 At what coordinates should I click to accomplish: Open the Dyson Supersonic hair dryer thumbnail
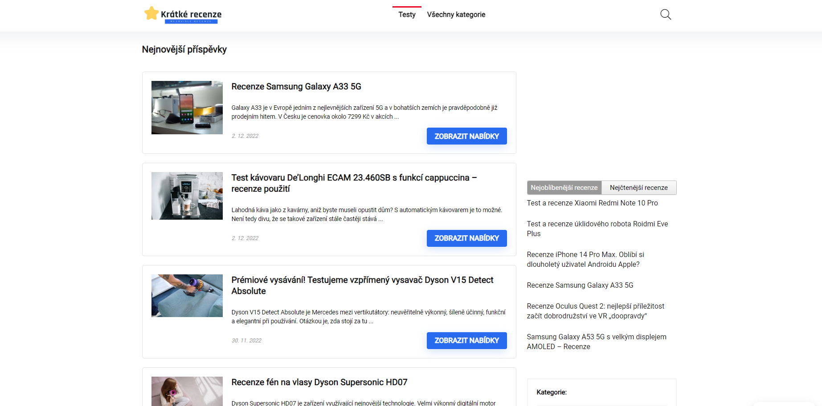coord(187,391)
